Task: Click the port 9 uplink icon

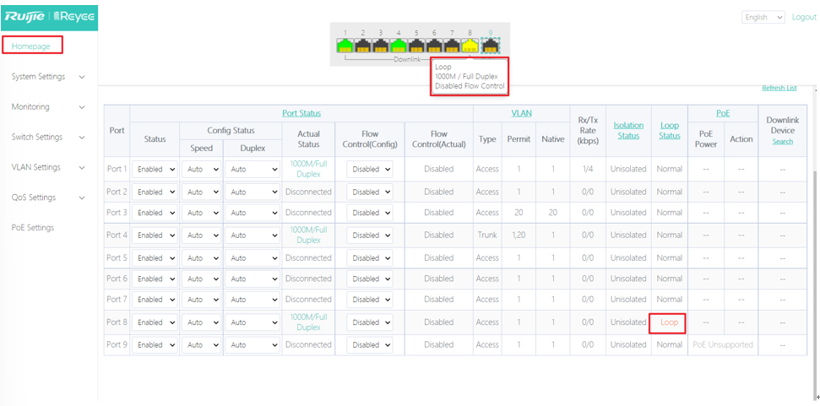Action: click(x=491, y=46)
